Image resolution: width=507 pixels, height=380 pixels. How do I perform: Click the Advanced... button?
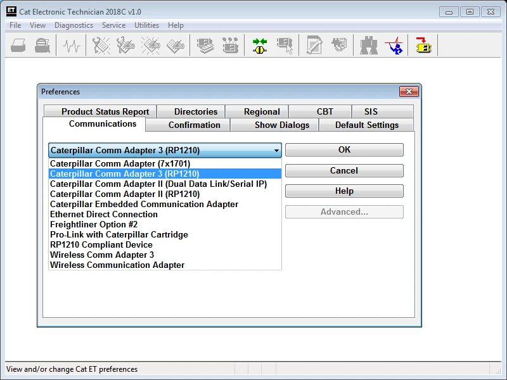pyautogui.click(x=344, y=212)
